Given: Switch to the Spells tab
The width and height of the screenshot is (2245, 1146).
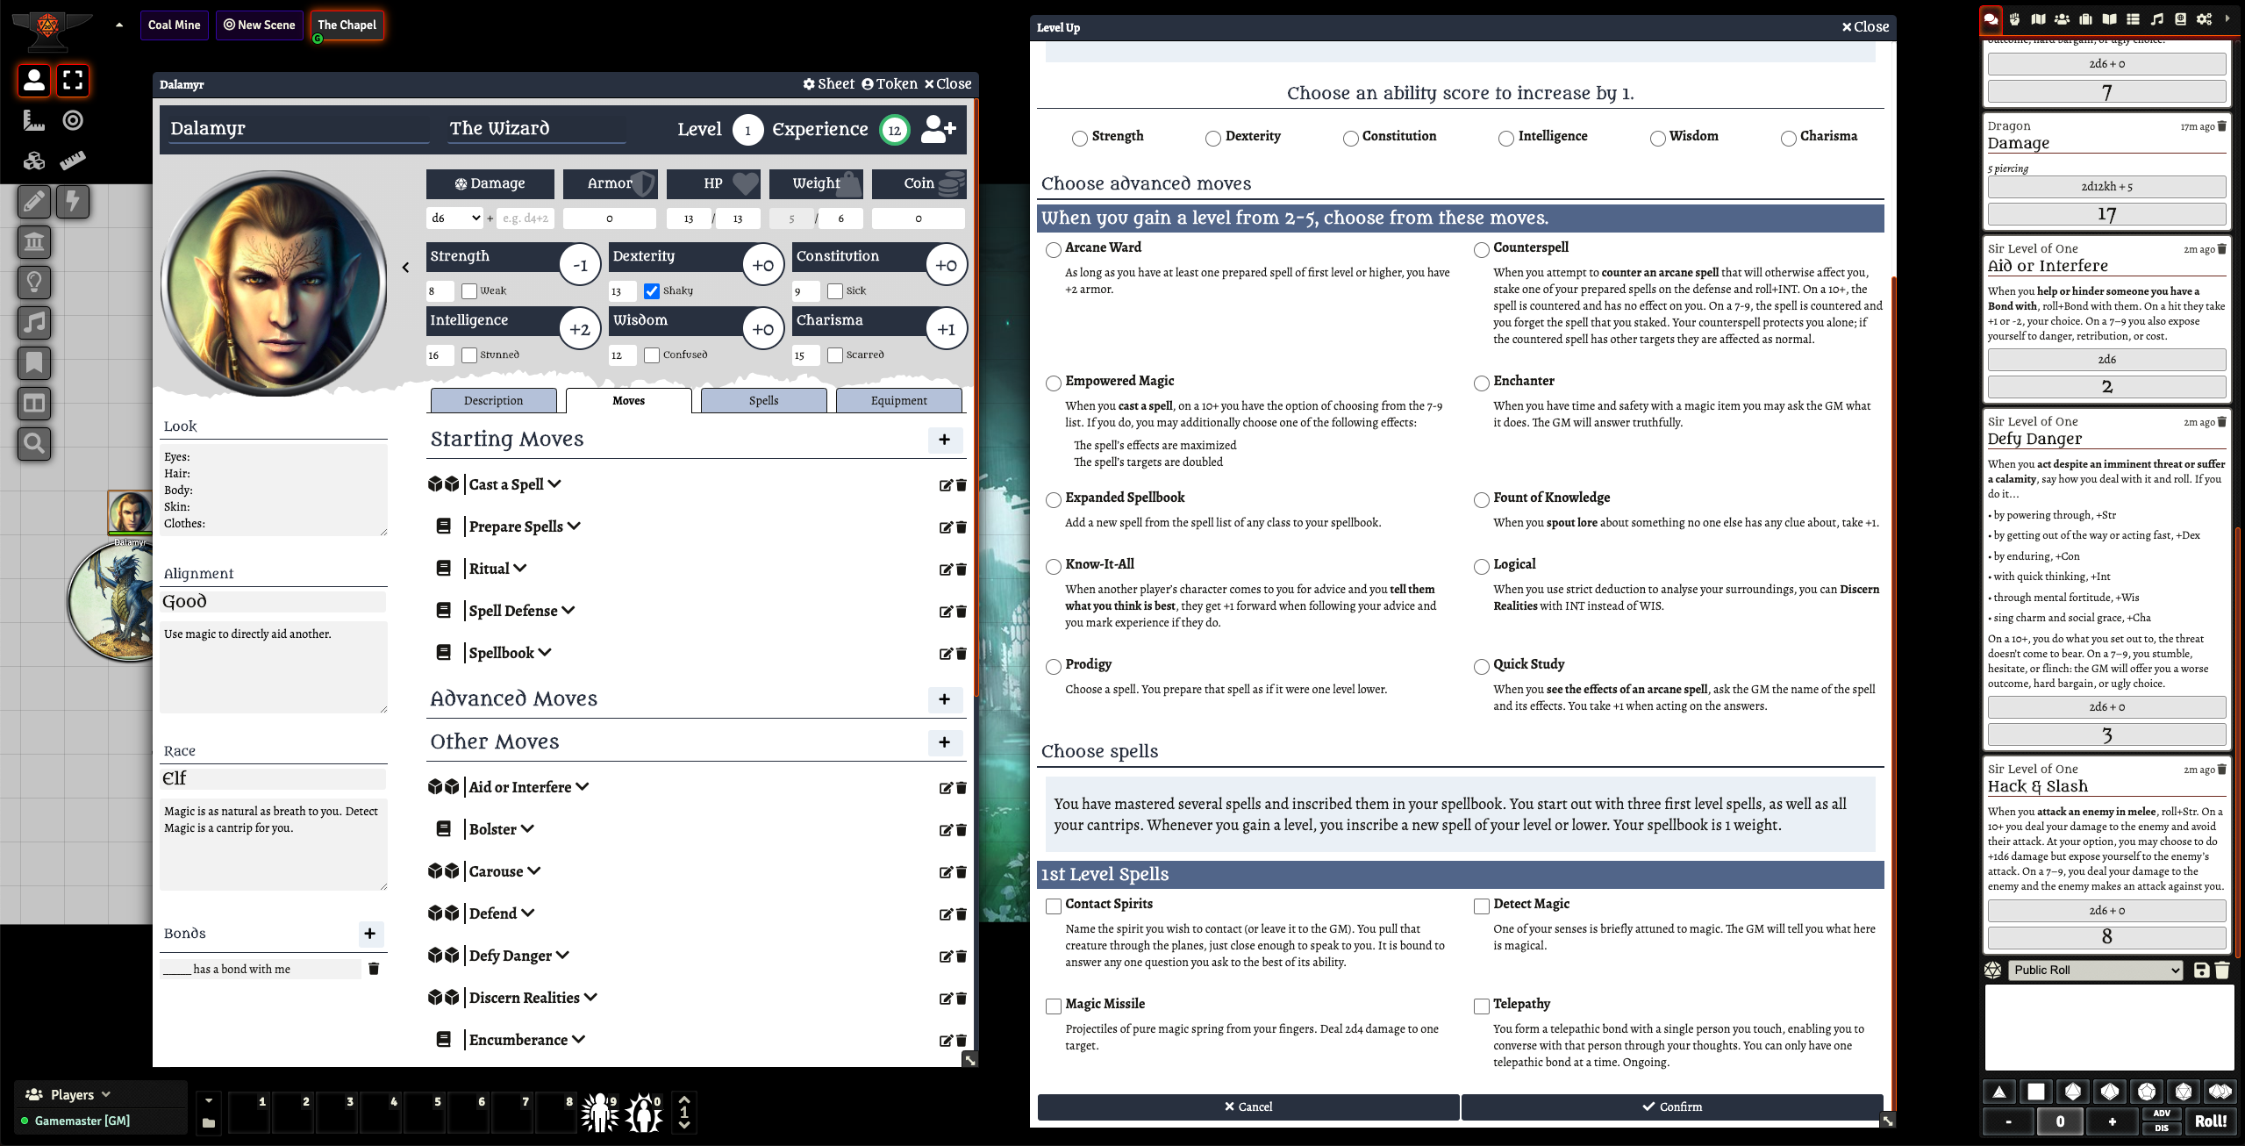Looking at the screenshot, I should tap(763, 400).
